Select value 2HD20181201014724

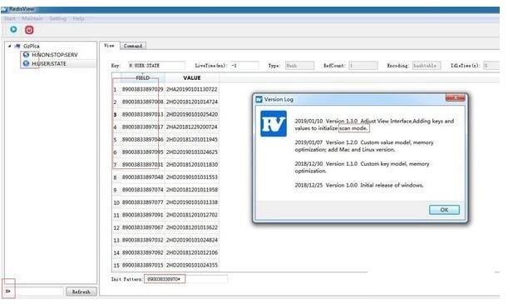point(192,102)
